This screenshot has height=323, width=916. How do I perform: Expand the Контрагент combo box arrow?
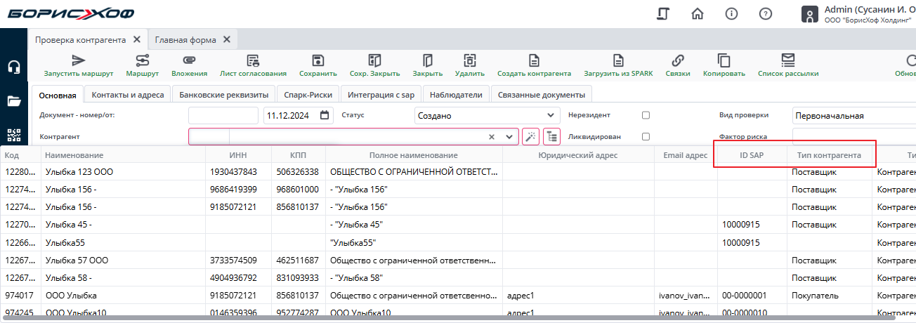point(509,137)
